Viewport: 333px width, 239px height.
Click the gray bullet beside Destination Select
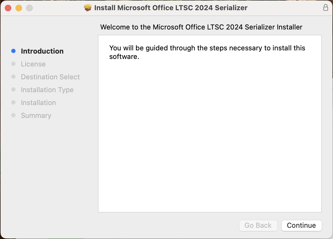click(x=13, y=77)
